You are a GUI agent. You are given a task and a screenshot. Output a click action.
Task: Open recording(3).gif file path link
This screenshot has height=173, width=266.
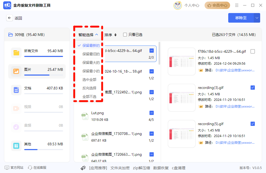pyautogui.click(x=235, y=106)
